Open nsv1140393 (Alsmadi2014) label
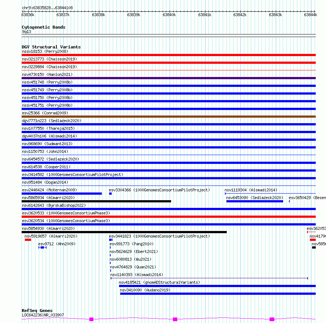 tap(137, 275)
